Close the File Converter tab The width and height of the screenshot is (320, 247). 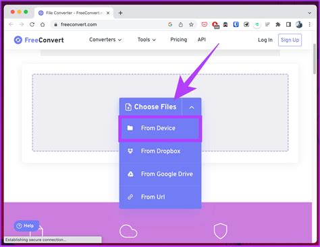click(x=108, y=13)
